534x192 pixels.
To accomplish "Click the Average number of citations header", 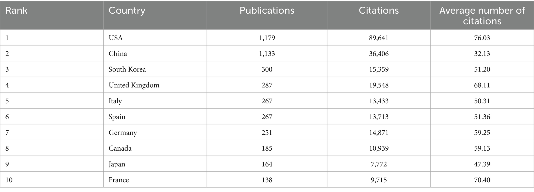I will tap(482, 15).
